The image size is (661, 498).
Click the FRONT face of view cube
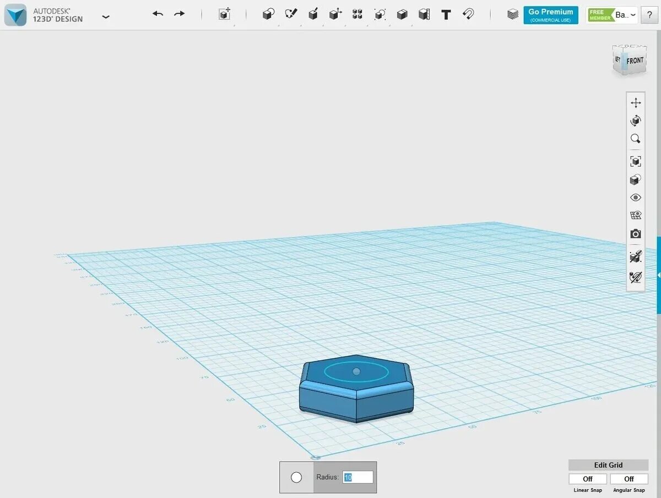pos(635,61)
